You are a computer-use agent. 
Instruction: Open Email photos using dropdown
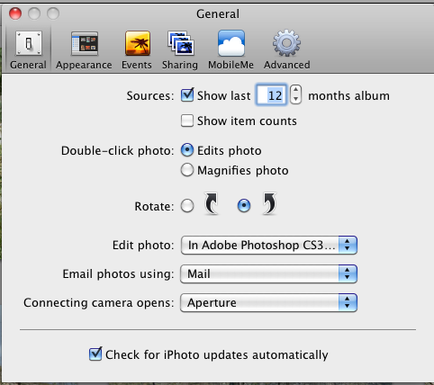[268, 273]
